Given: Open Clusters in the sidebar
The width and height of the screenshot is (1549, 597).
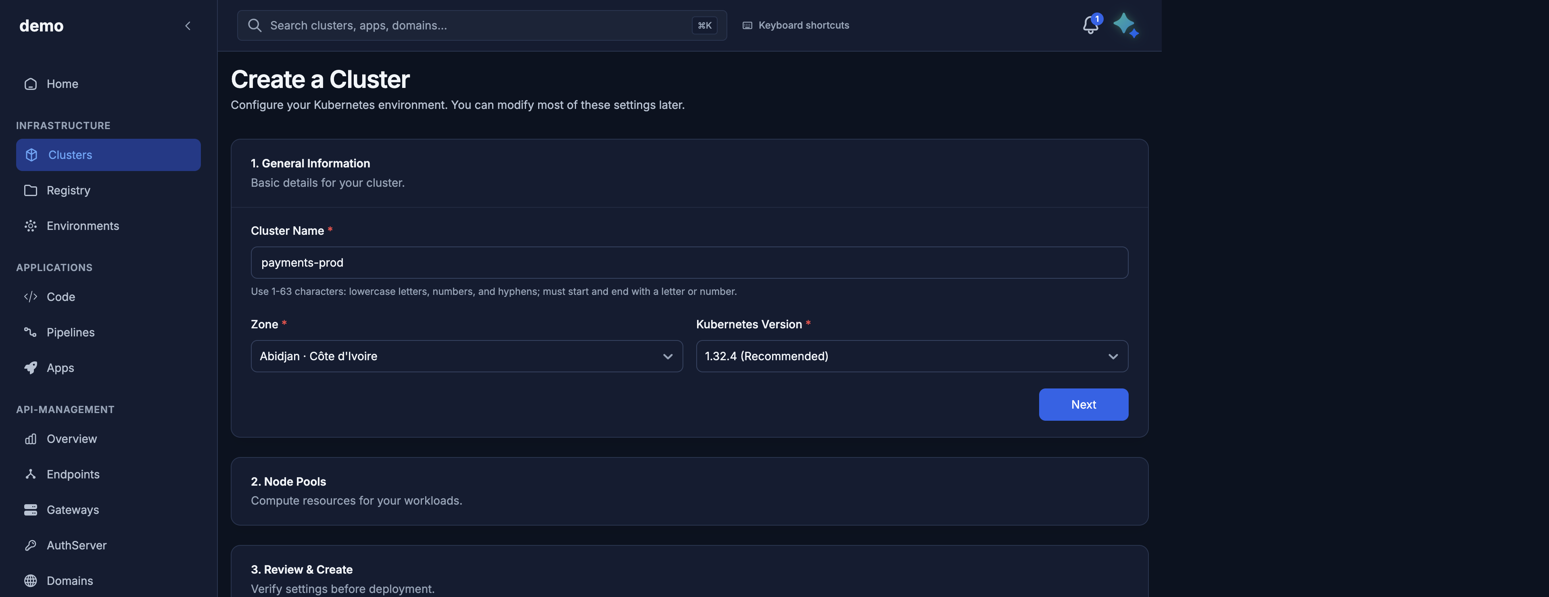Looking at the screenshot, I should tap(108, 155).
